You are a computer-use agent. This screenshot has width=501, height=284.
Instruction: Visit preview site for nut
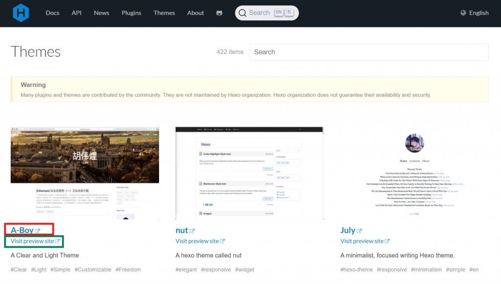click(x=197, y=241)
